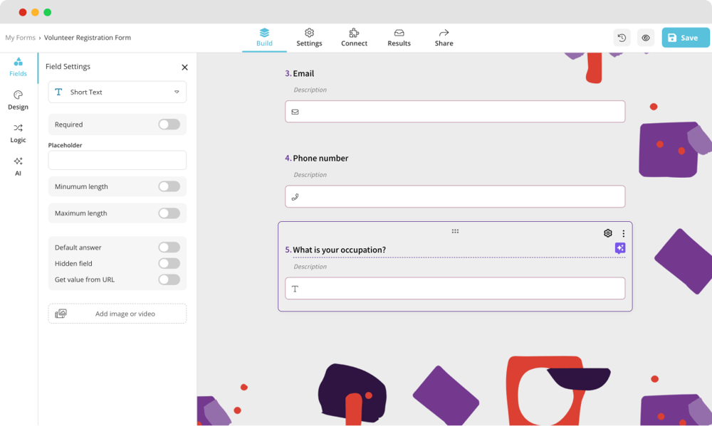Toggle Minimum length setting on
Image resolution: width=712 pixels, height=426 pixels.
169,186
